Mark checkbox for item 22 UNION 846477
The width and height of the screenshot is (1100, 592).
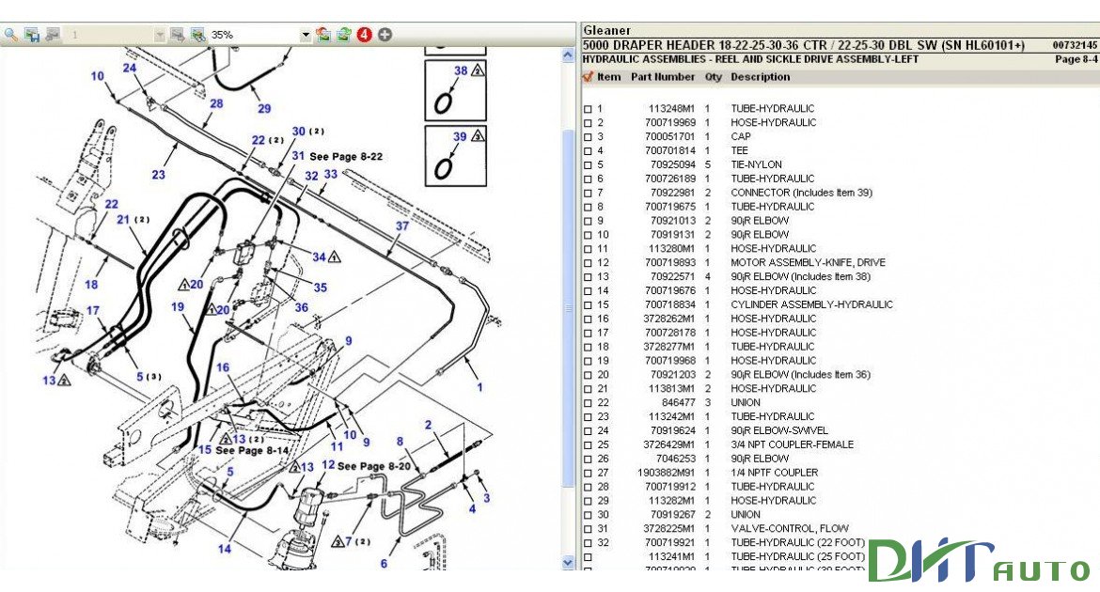[x=588, y=403]
